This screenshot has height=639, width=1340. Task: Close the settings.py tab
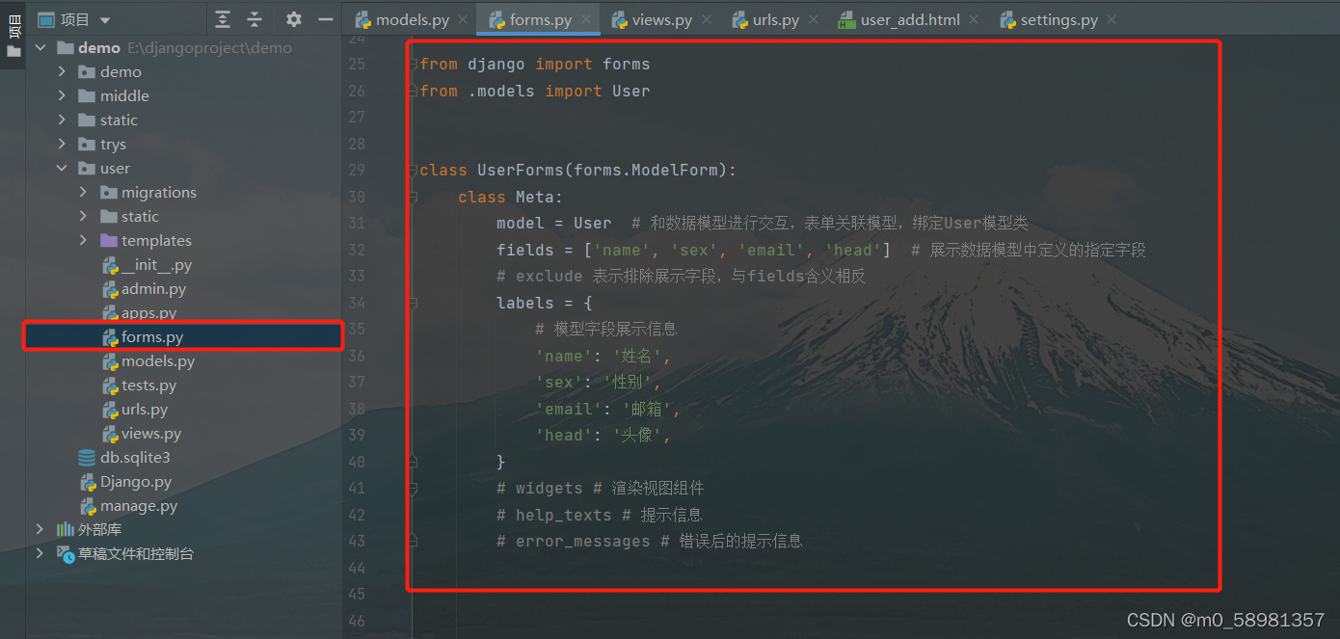coord(1112,19)
